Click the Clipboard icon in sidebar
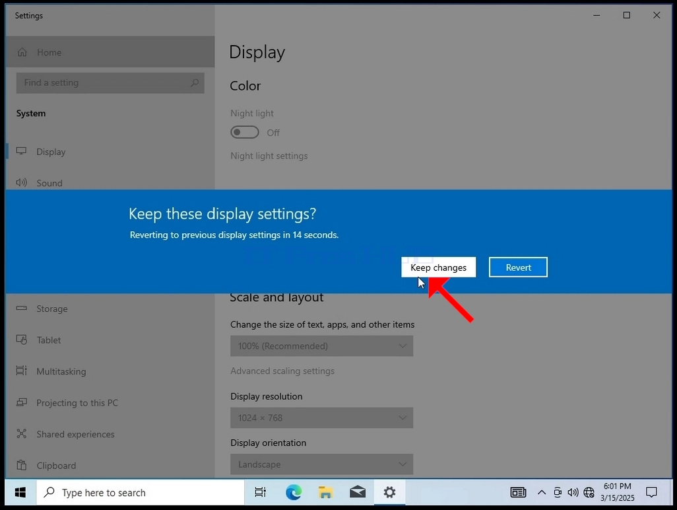 tap(21, 465)
